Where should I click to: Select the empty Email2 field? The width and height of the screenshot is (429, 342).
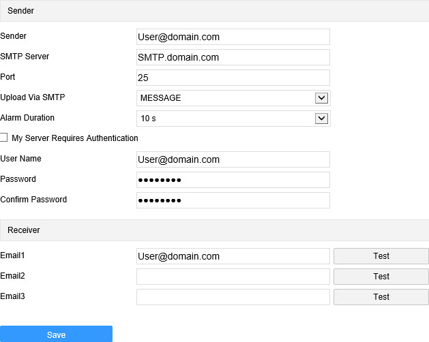[233, 277]
